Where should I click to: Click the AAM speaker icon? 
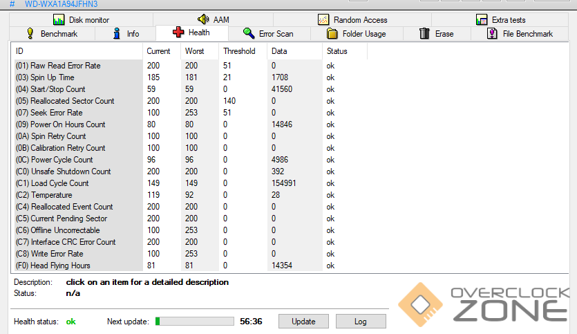click(x=203, y=20)
